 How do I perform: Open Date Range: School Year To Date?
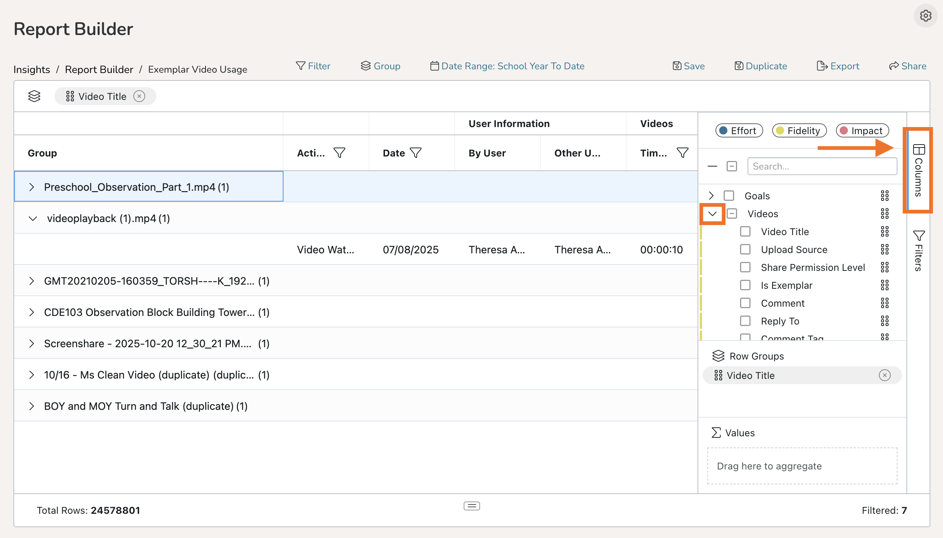pos(507,66)
